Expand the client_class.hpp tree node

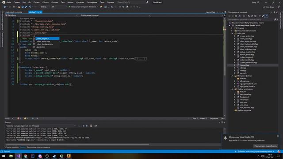pyautogui.click(x=235, y=39)
